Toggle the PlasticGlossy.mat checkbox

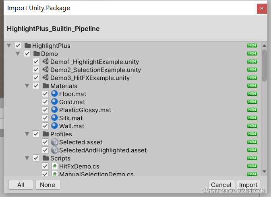pyautogui.click(x=45, y=110)
